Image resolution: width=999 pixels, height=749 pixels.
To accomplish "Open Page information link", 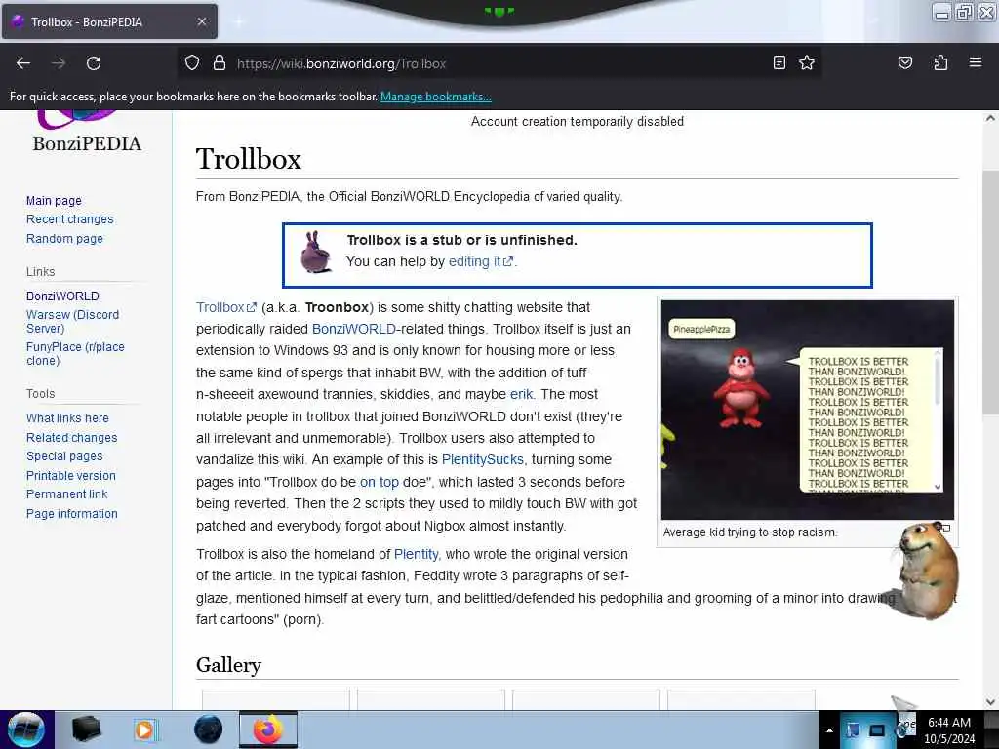I will tap(72, 514).
